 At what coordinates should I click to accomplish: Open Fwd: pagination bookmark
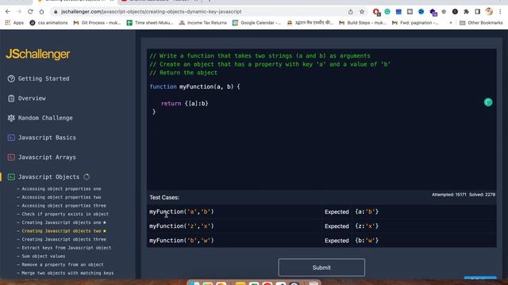tap(415, 23)
